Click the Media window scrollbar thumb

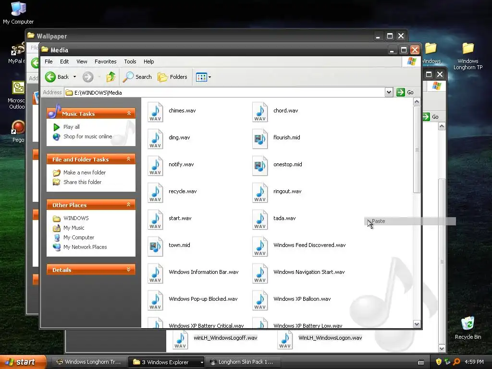[417, 150]
